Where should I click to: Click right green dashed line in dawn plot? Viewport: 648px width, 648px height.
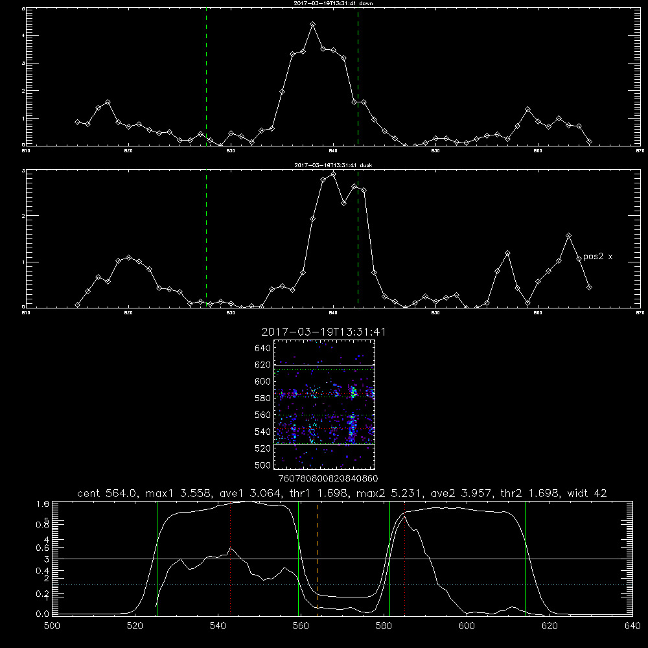358,76
